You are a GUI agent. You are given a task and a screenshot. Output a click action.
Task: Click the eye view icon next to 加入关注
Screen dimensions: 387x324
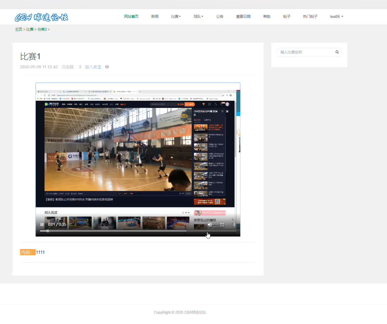pos(107,67)
